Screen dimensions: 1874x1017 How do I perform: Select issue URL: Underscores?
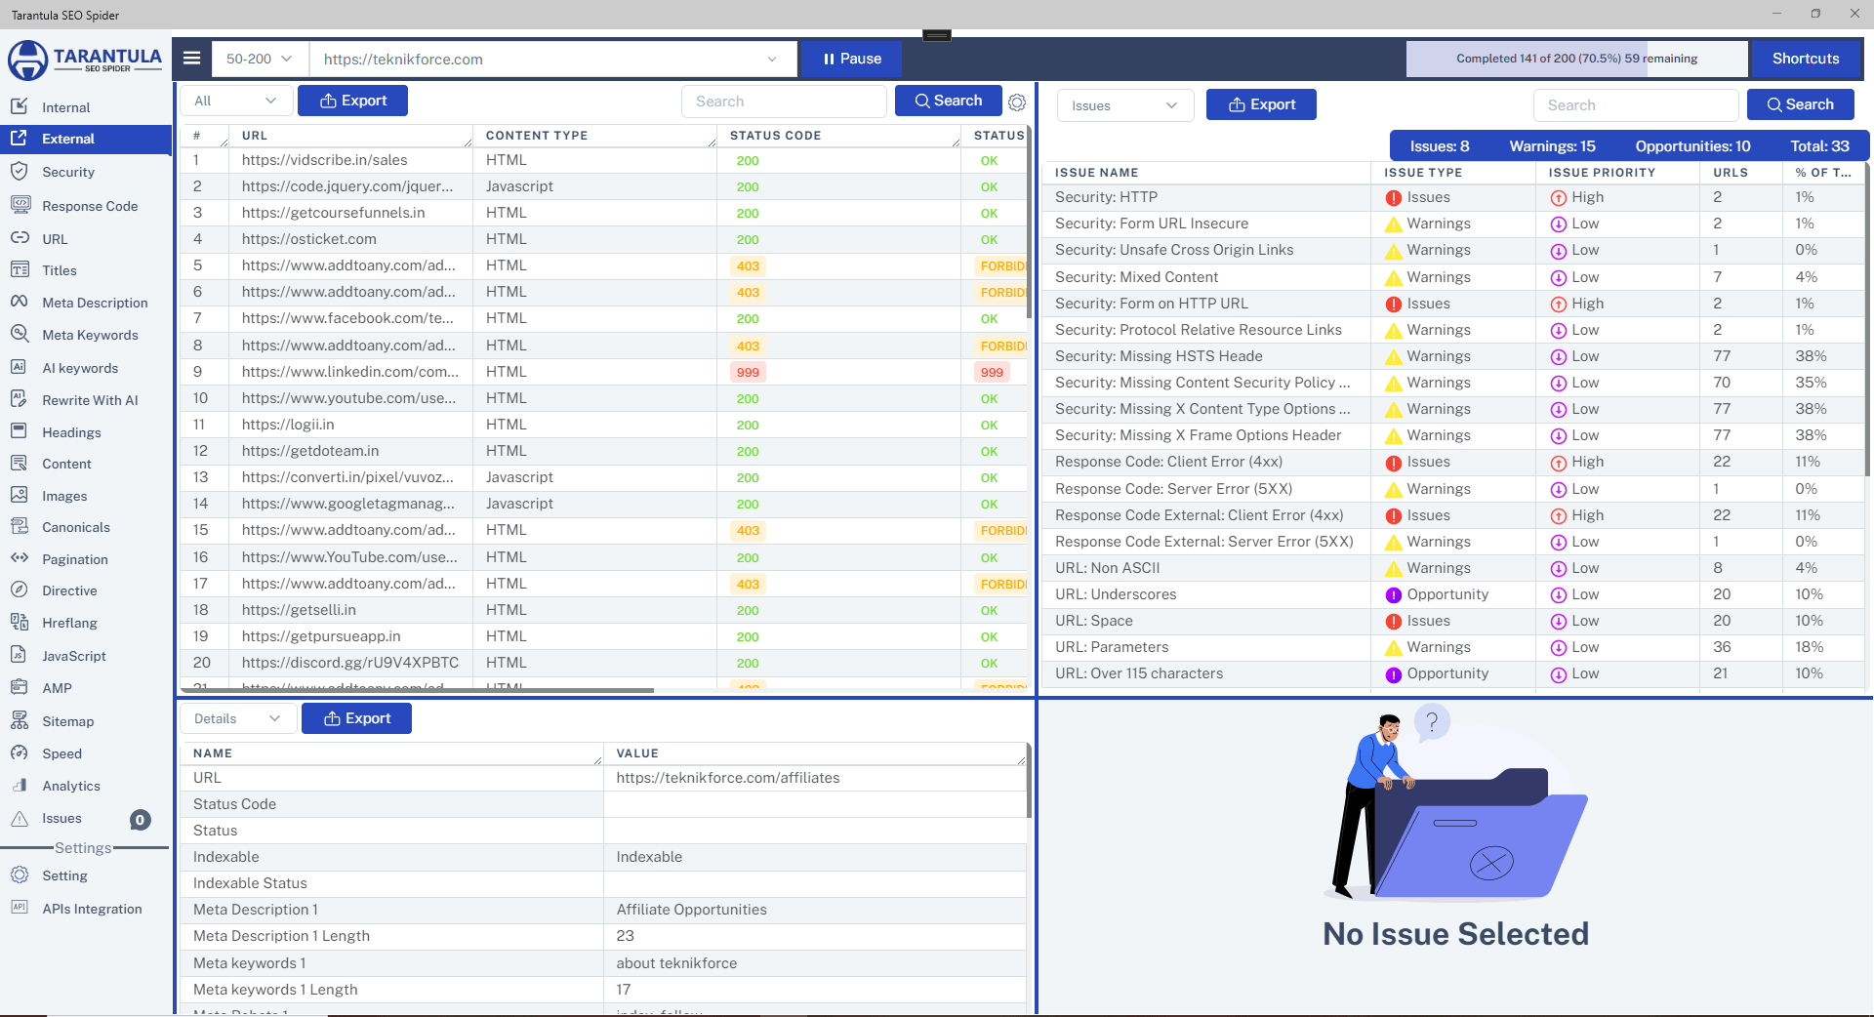coord(1454,594)
